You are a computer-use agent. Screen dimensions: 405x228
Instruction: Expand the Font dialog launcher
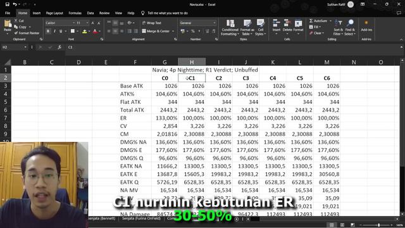pyautogui.click(x=102, y=39)
